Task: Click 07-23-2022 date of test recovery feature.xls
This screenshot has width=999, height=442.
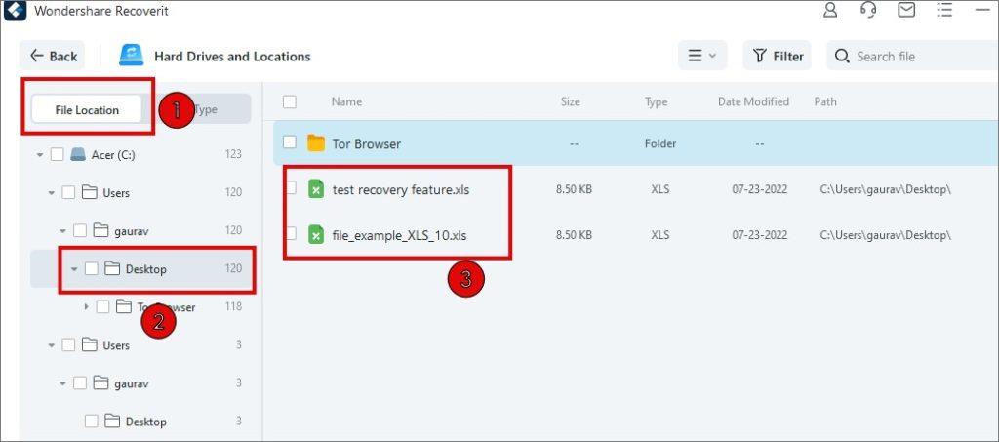Action: pyautogui.click(x=759, y=190)
